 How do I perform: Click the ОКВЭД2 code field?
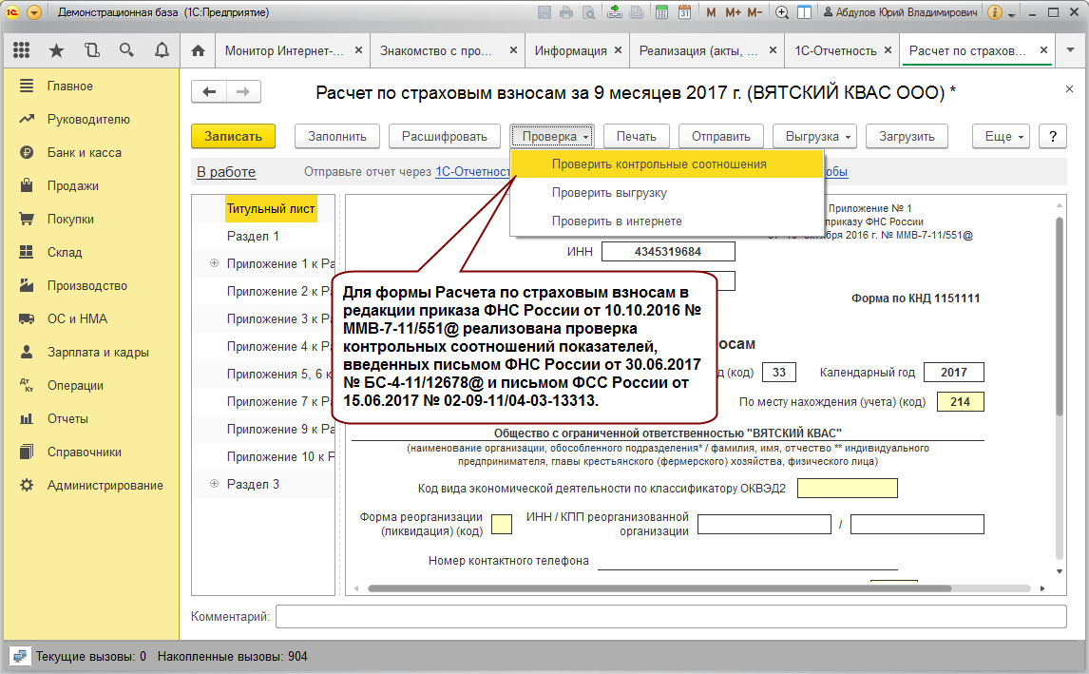click(848, 489)
